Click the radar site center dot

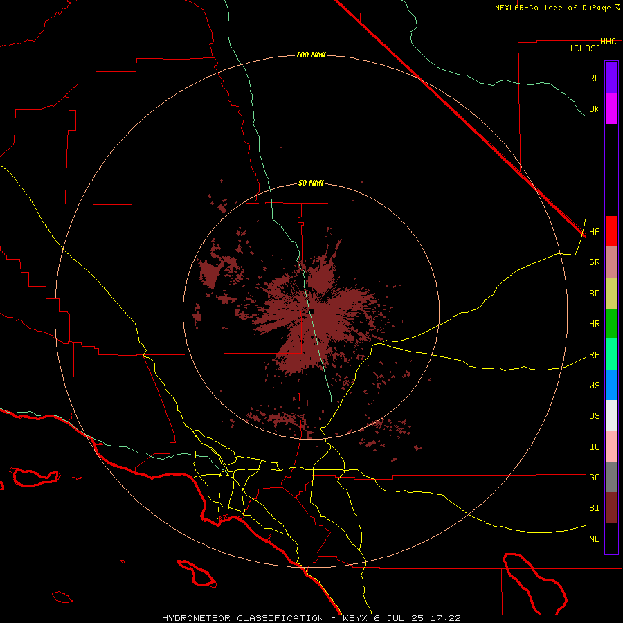311,311
